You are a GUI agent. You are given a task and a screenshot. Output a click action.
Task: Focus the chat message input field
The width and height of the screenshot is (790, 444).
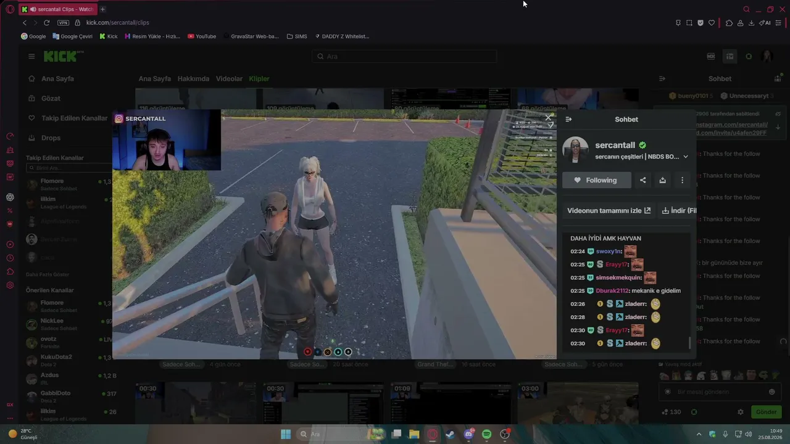click(720, 392)
